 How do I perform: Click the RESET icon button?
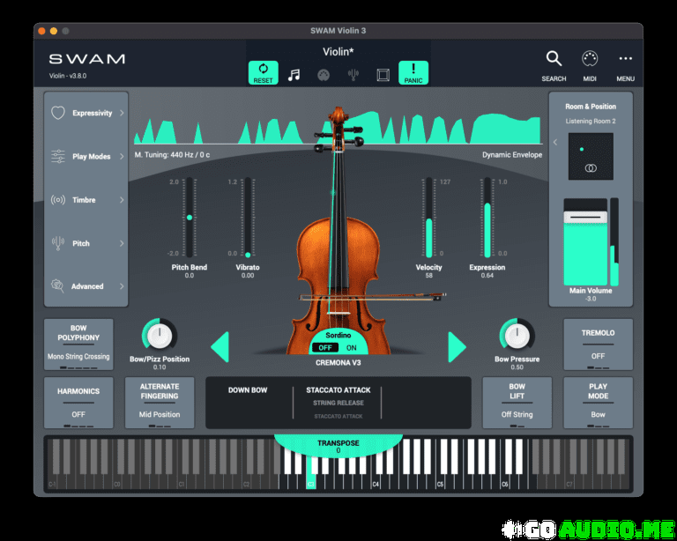(263, 72)
